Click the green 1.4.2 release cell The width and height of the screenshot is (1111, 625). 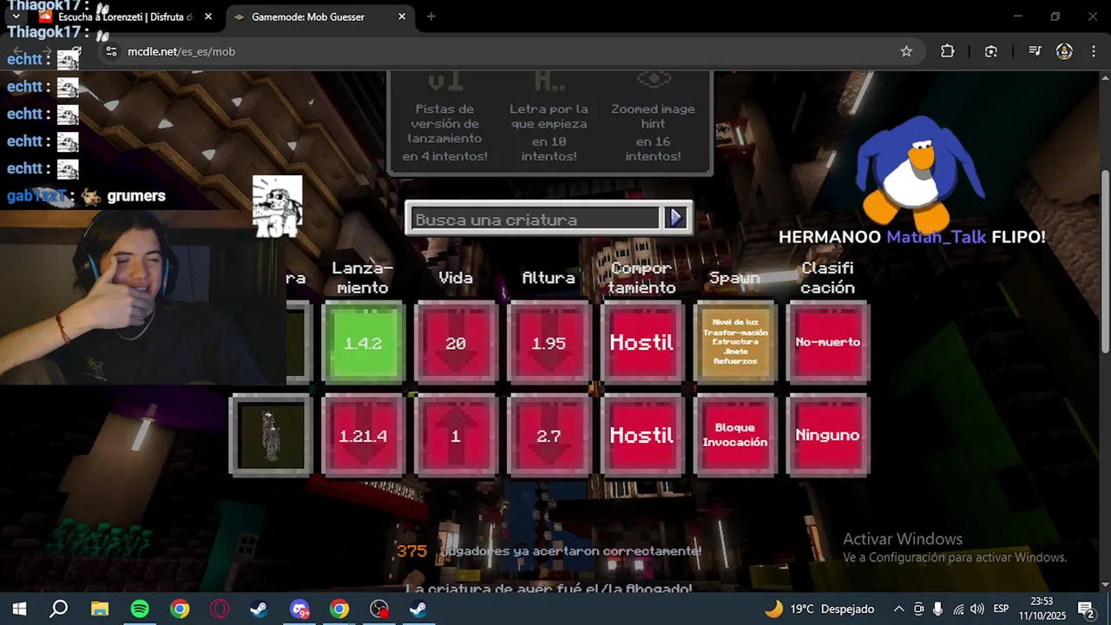pyautogui.click(x=363, y=342)
